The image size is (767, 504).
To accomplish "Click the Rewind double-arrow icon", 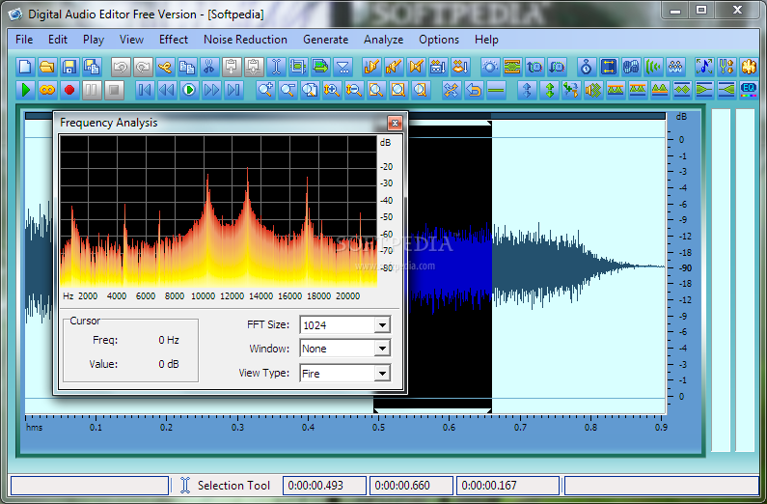I will coord(167,90).
